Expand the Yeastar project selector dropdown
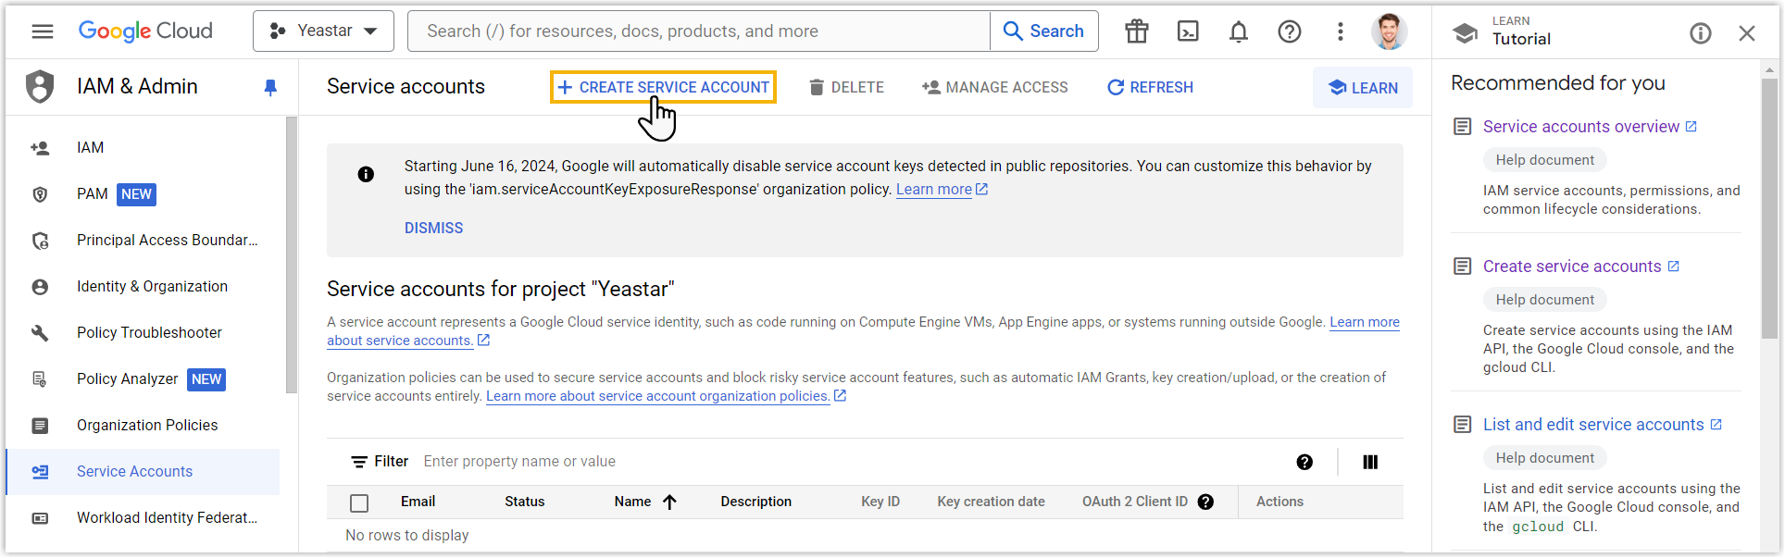 (x=323, y=31)
